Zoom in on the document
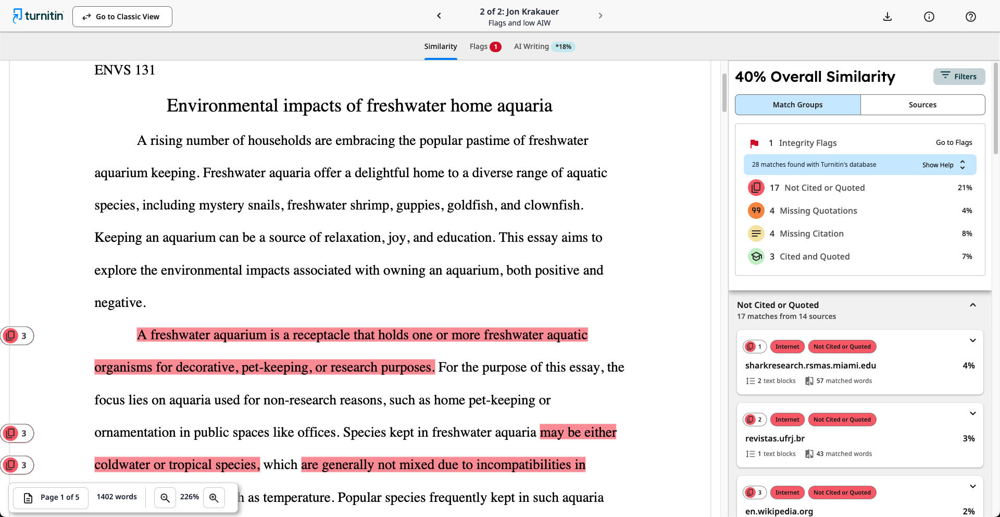This screenshot has height=517, width=1000. pos(214,498)
